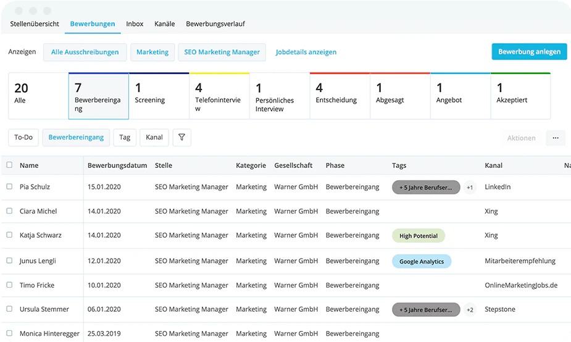Open the Screening stage card
Viewport: 571px width, 342px height.
point(159,96)
